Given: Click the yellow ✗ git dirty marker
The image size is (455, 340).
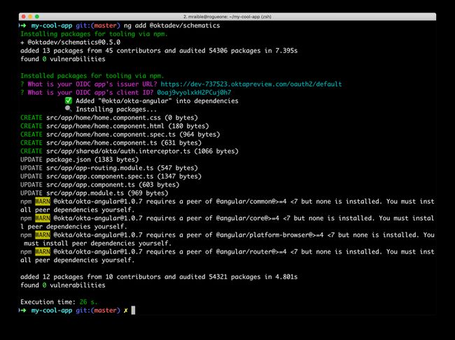Looking at the screenshot, I should point(125,309).
